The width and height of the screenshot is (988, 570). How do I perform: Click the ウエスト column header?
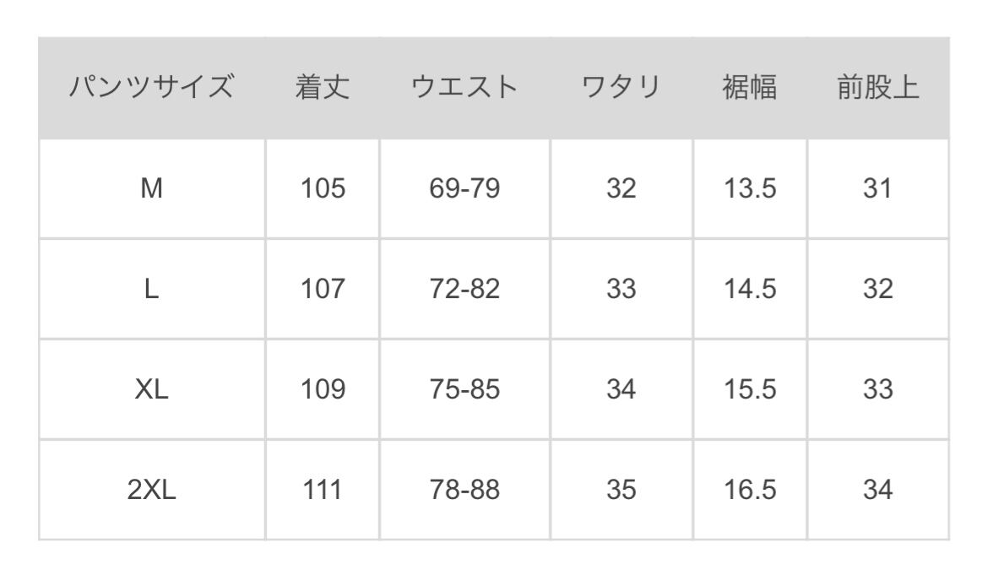pos(464,89)
